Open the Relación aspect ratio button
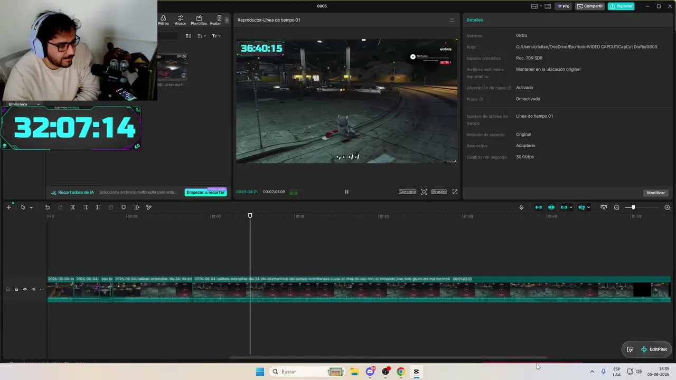Screen dimensions: 676x380 tap(439, 192)
